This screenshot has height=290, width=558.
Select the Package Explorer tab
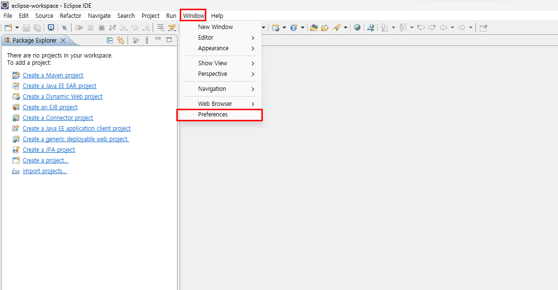pos(34,41)
